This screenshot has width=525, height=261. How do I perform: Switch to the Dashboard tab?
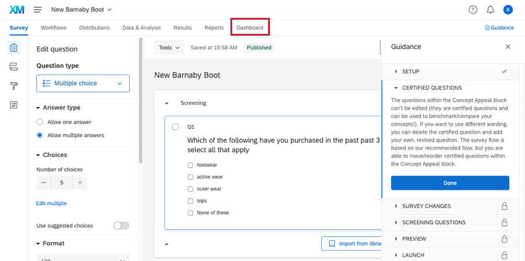[250, 28]
